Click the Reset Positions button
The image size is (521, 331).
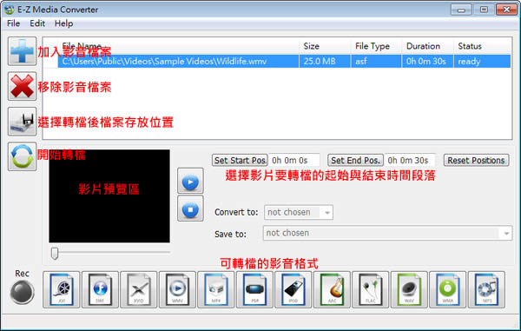(x=476, y=160)
